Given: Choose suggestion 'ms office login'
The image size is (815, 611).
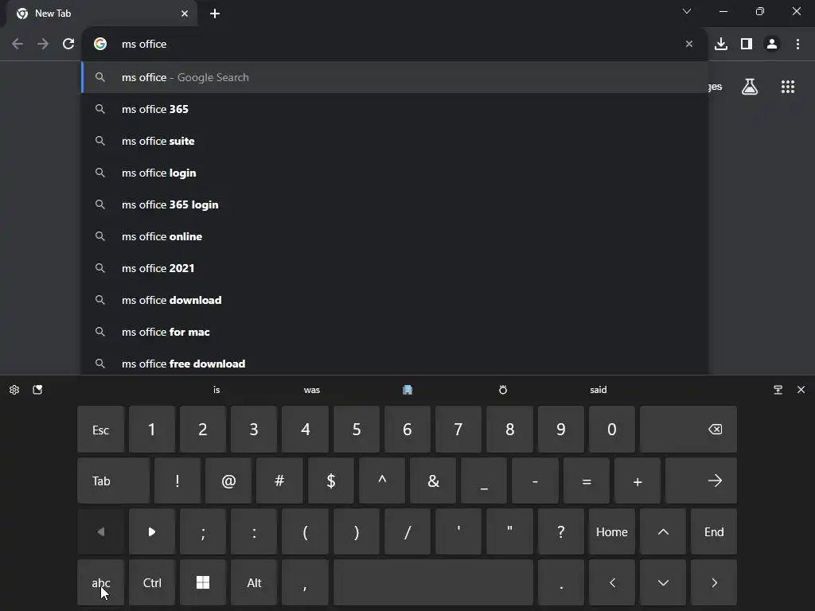Looking at the screenshot, I should click(395, 173).
